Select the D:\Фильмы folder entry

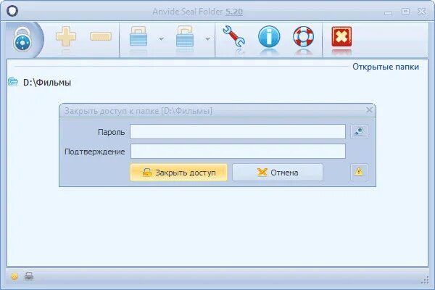click(x=47, y=83)
